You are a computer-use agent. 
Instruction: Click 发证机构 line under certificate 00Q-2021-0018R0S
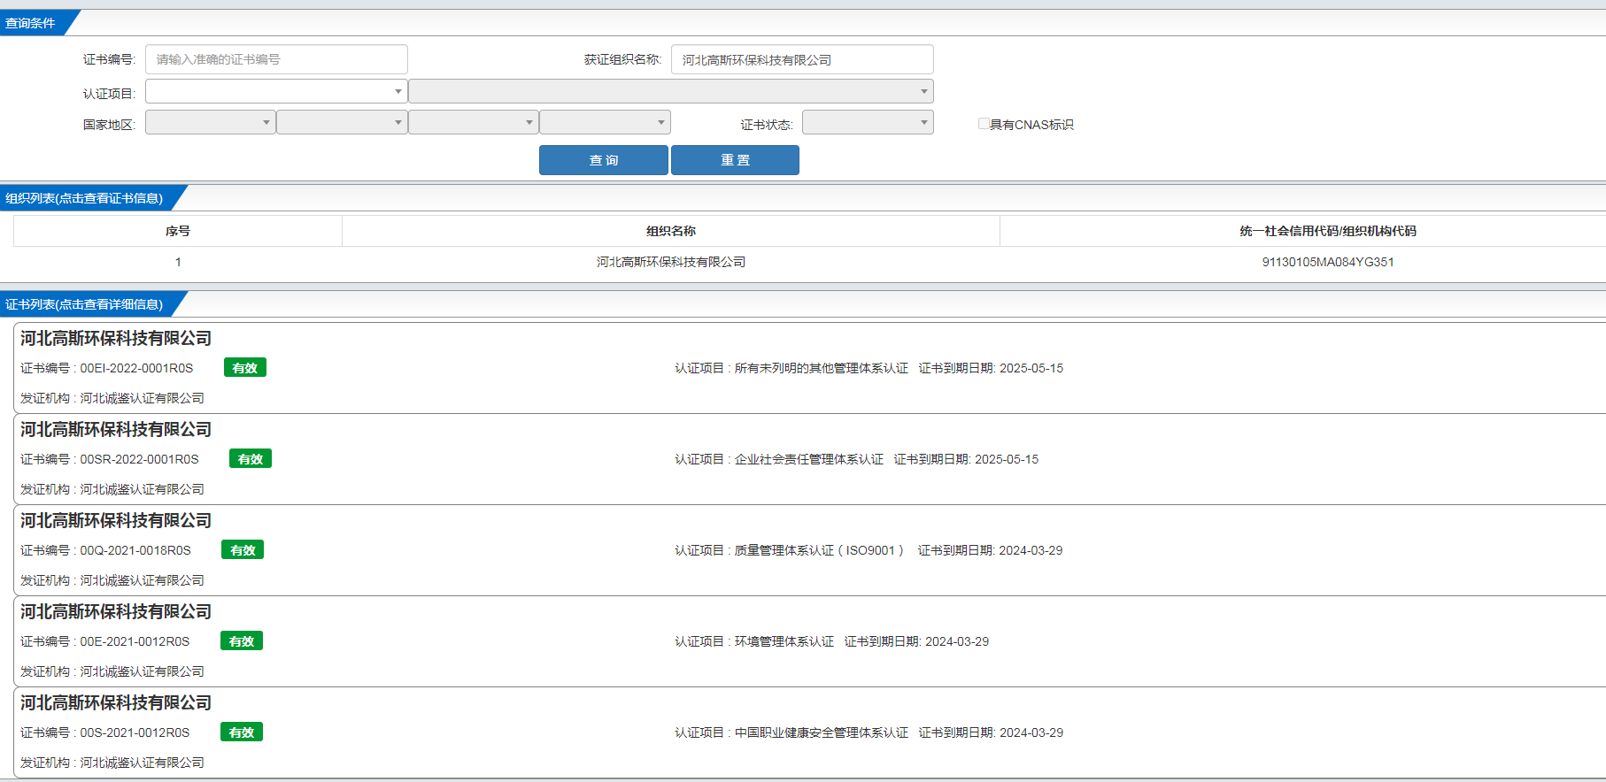pos(112,580)
